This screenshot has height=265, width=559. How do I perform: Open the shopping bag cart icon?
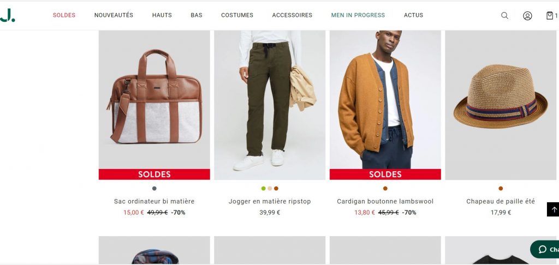550,15
